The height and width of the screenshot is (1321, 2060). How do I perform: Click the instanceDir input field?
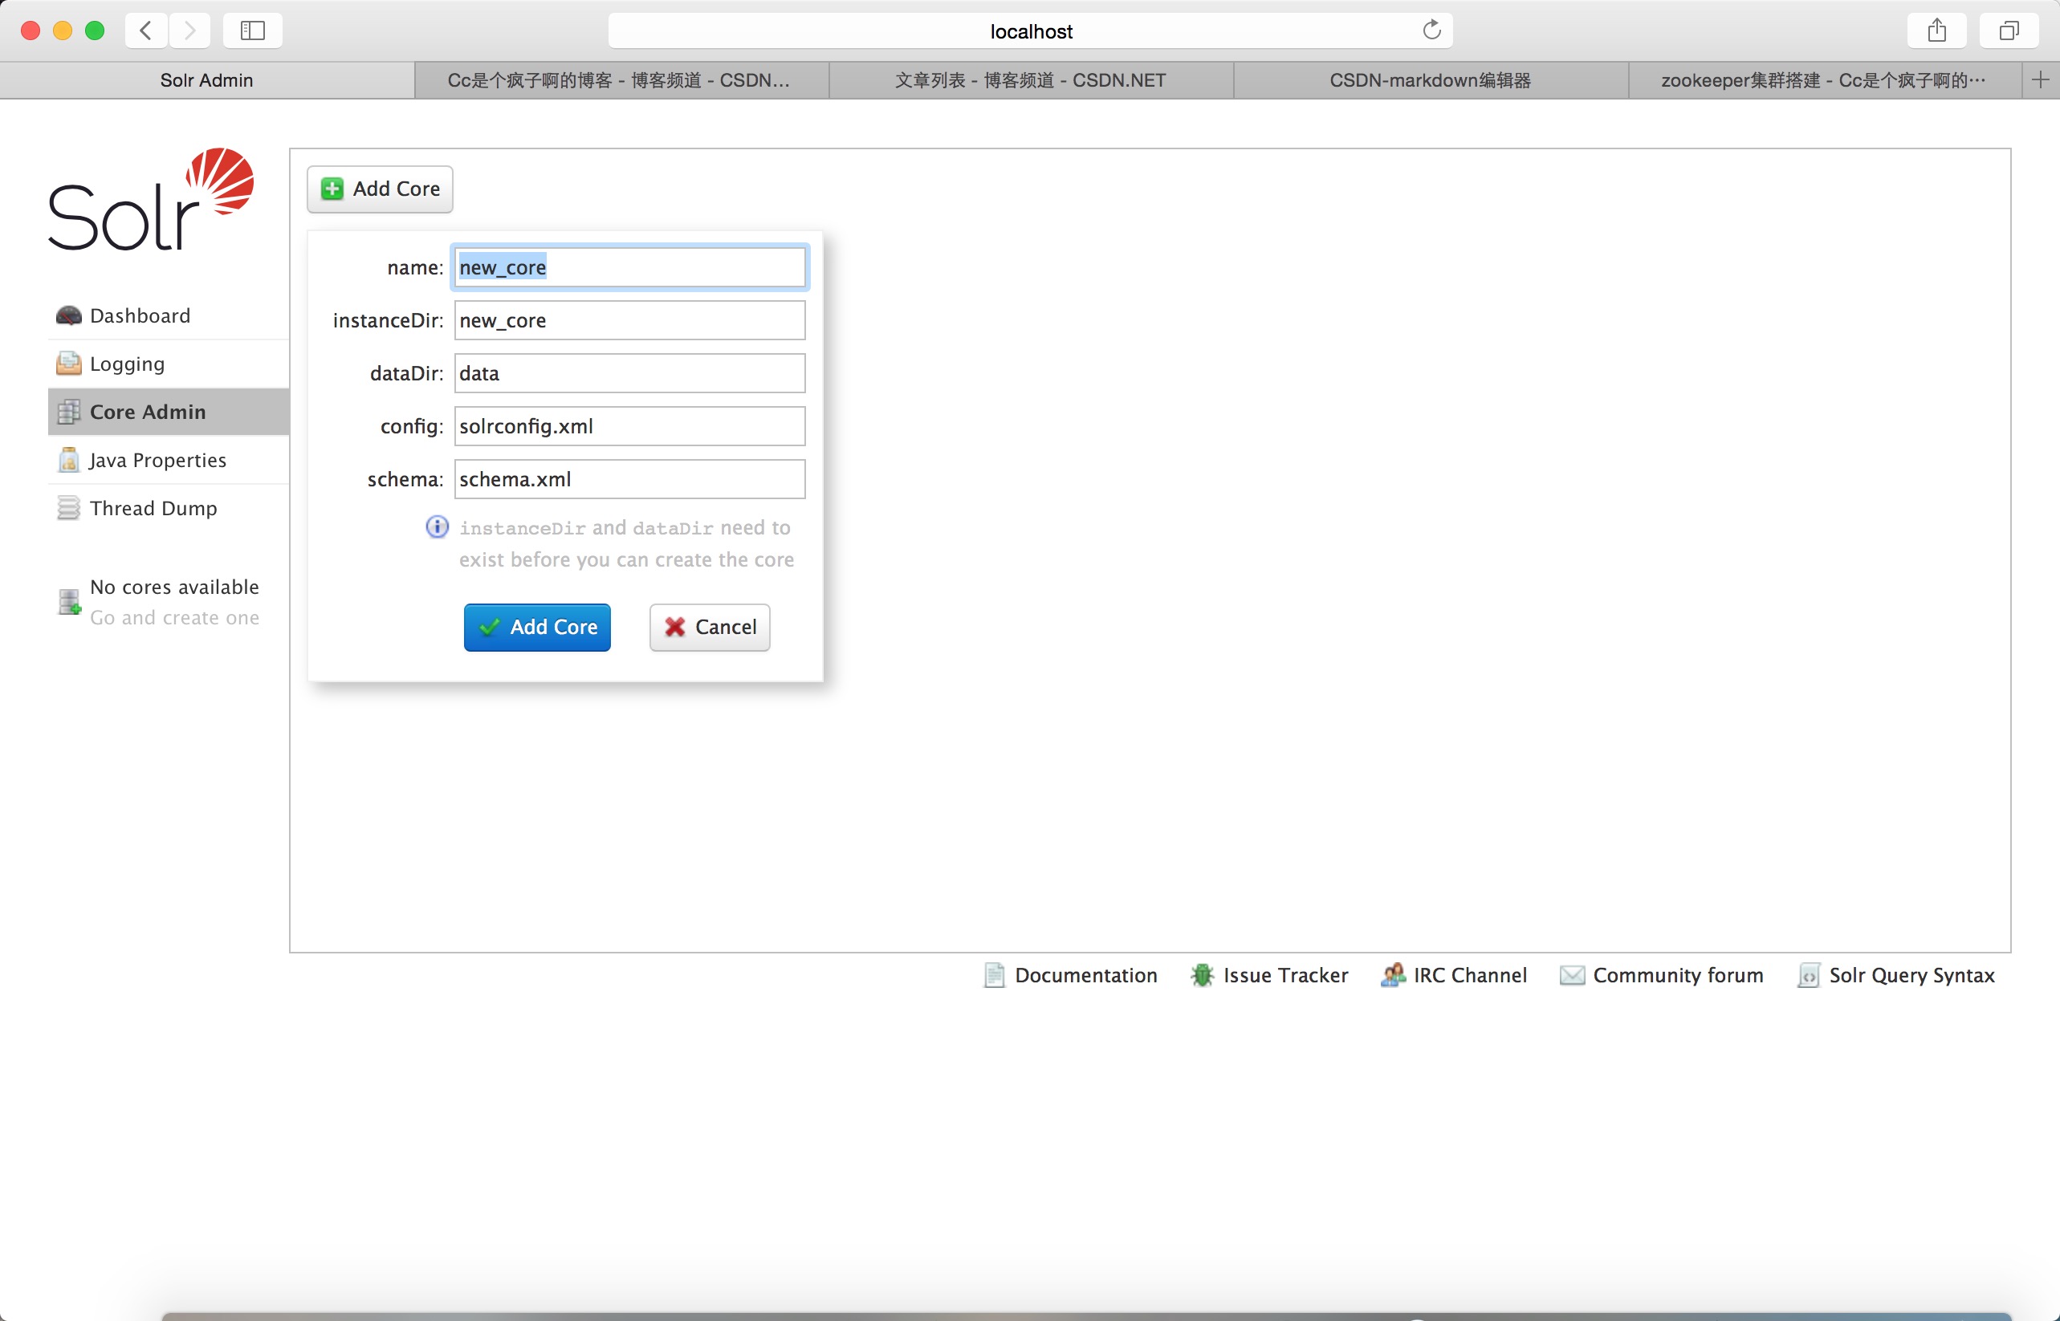pyautogui.click(x=629, y=320)
